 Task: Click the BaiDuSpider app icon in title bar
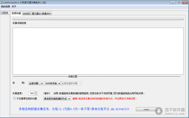2,3
